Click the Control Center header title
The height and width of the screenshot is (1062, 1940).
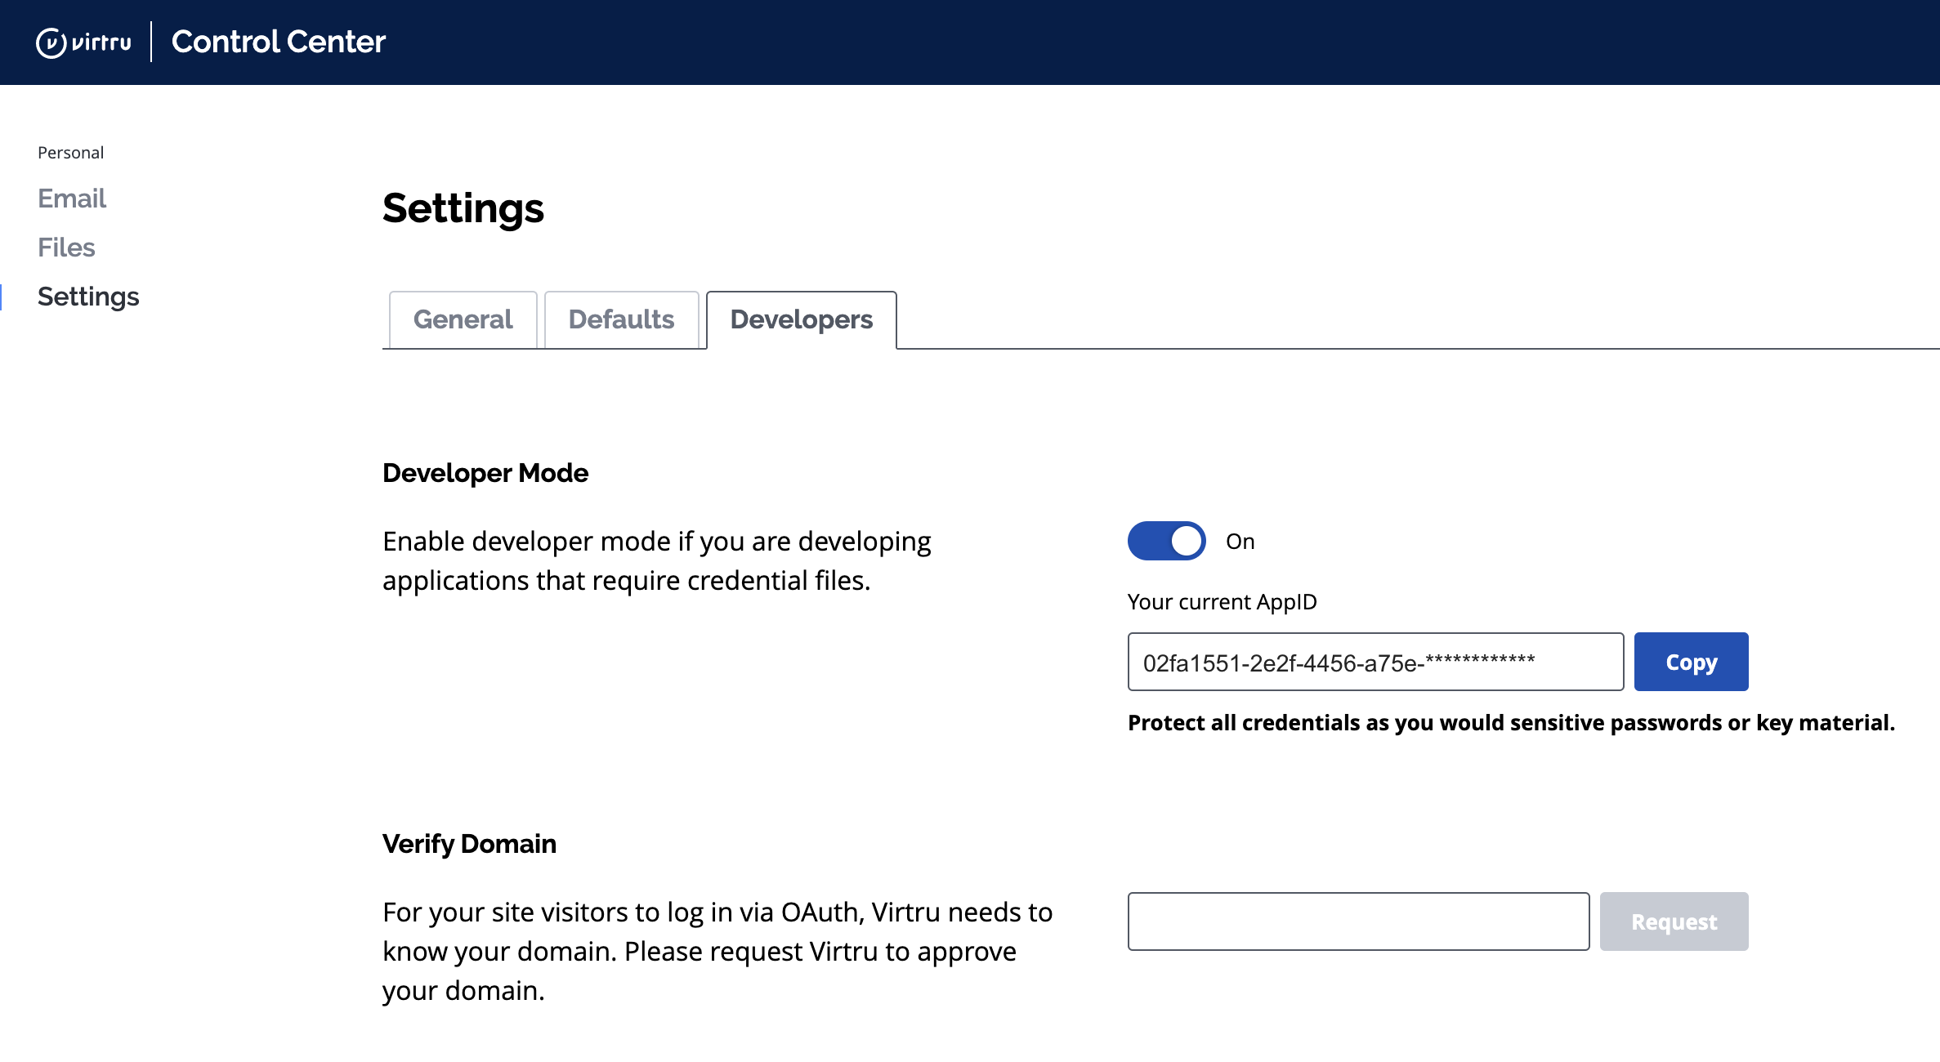tap(278, 42)
